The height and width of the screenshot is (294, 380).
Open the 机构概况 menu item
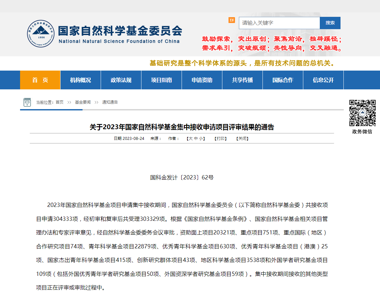(81, 80)
